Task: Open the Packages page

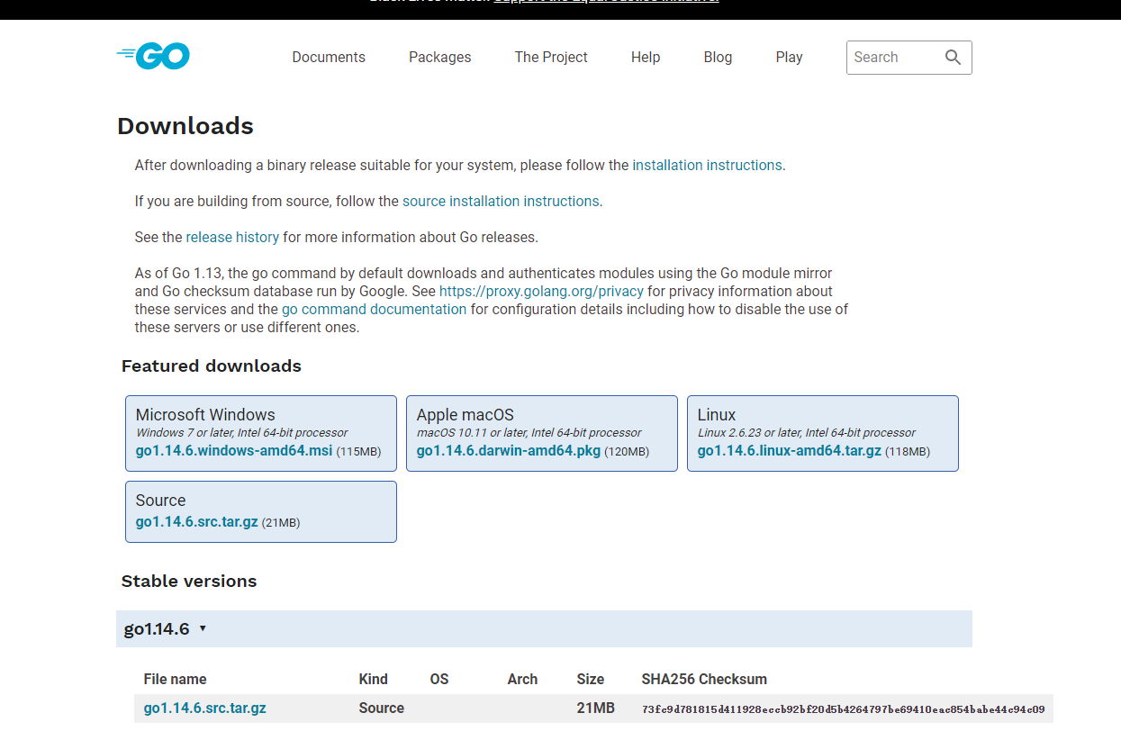Action: click(439, 57)
